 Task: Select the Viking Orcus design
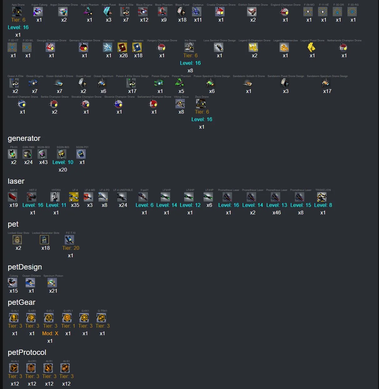[x=180, y=104]
